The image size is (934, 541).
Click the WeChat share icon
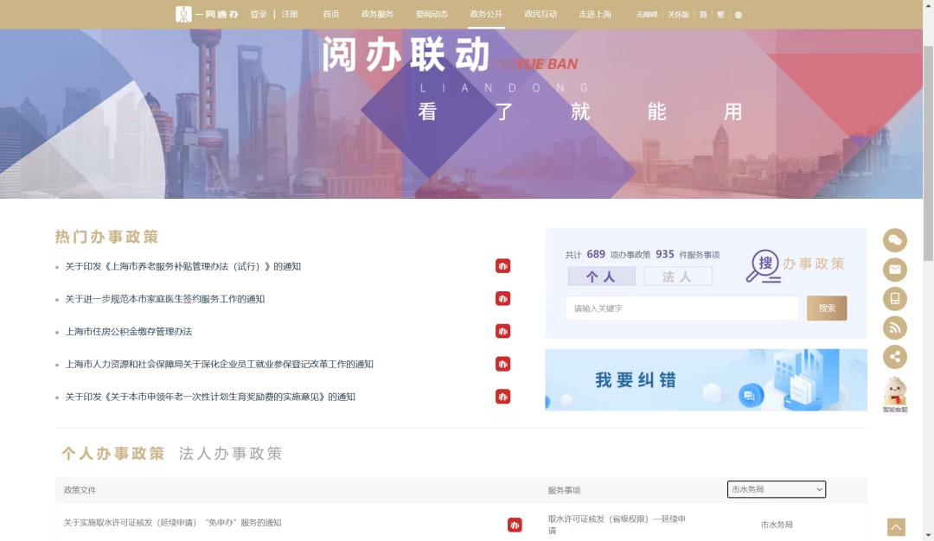coord(895,240)
